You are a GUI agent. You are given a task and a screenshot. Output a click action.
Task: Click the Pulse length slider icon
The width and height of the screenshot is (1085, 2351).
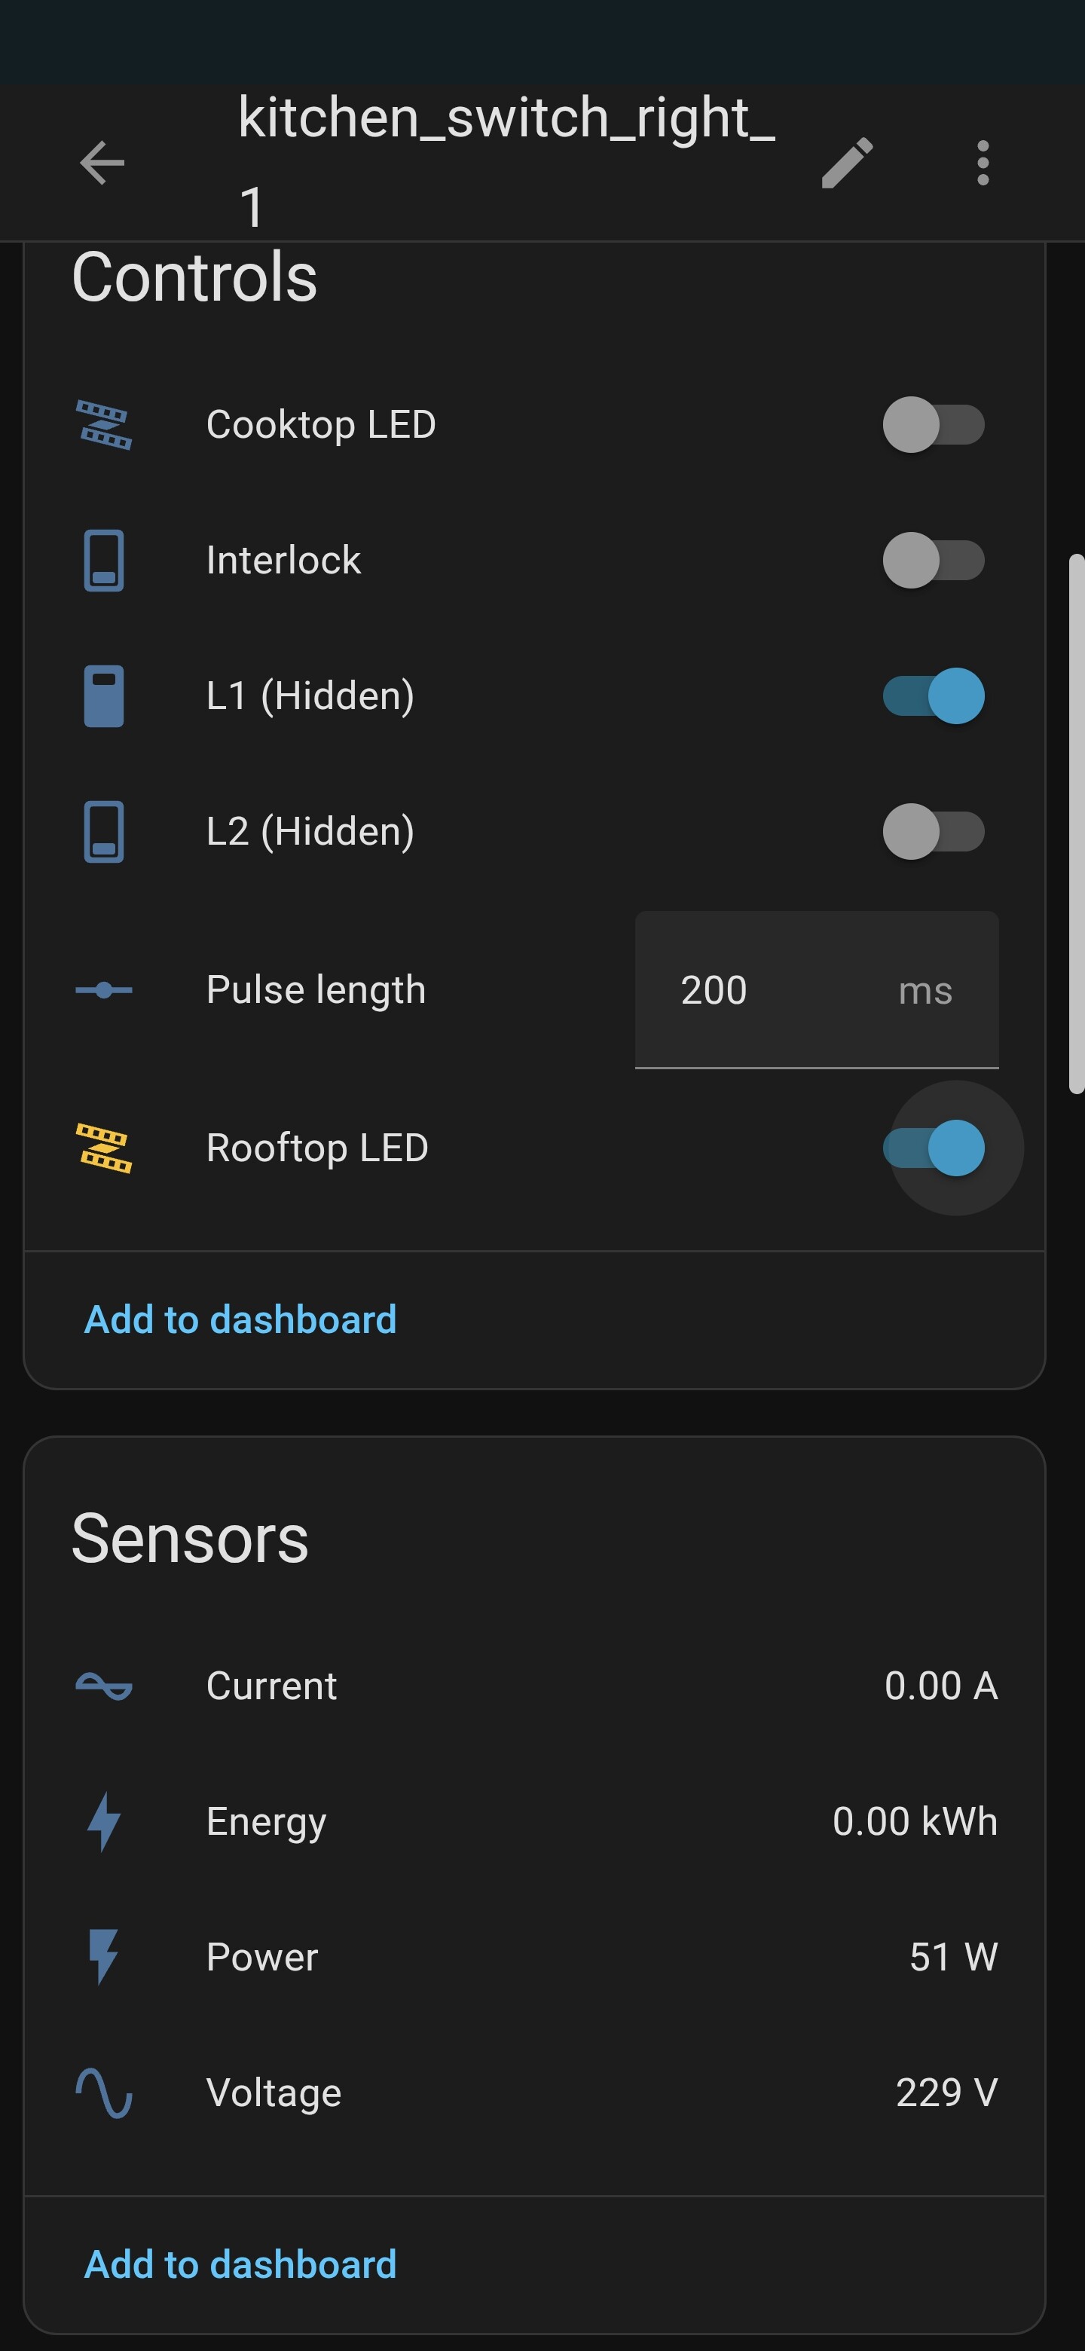[x=104, y=990]
